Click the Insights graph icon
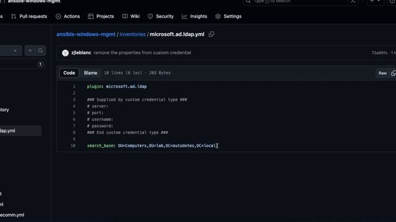Viewport: 396px width, 222px height. [x=184, y=17]
